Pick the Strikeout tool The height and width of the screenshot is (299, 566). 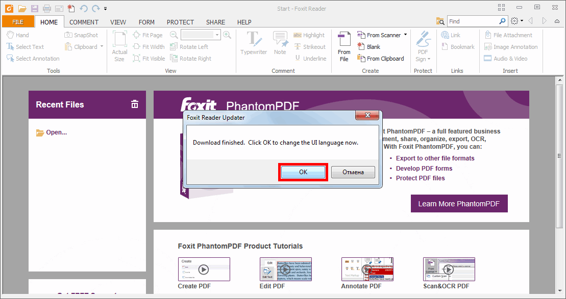[x=310, y=47]
